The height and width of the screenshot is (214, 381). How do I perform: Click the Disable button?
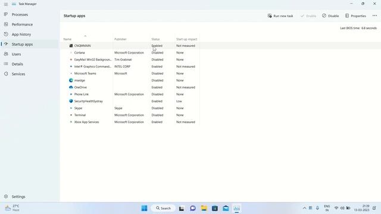[x=330, y=16]
